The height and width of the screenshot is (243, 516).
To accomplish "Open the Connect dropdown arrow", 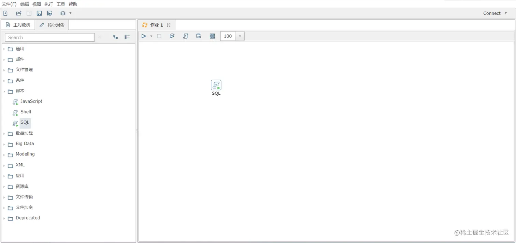I will point(506,13).
